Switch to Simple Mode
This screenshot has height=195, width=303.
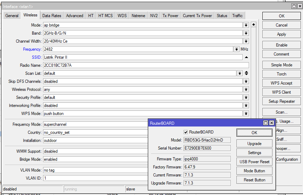click(281, 65)
